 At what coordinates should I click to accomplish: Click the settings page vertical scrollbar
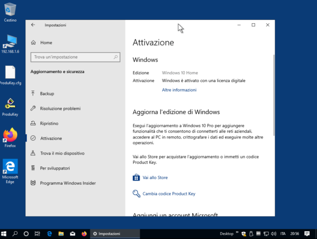click(x=274, y=95)
